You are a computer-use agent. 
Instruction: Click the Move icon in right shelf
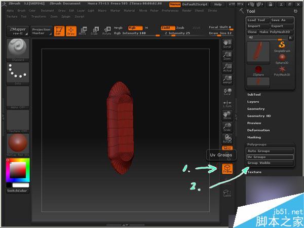coord(227,115)
